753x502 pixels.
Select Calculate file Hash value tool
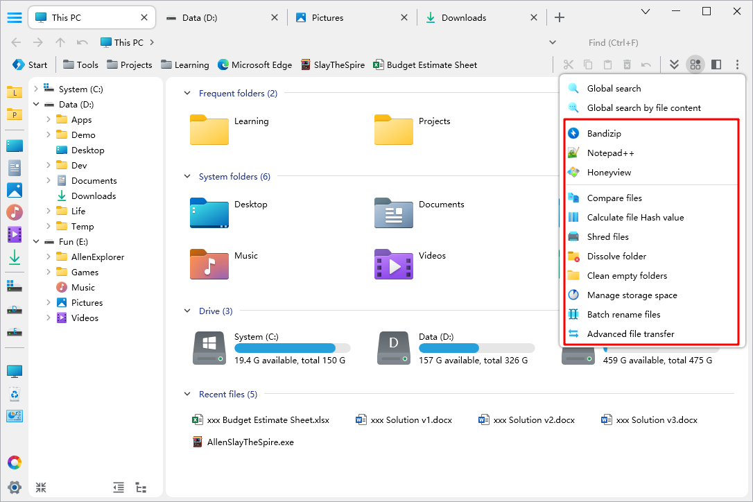pos(634,217)
